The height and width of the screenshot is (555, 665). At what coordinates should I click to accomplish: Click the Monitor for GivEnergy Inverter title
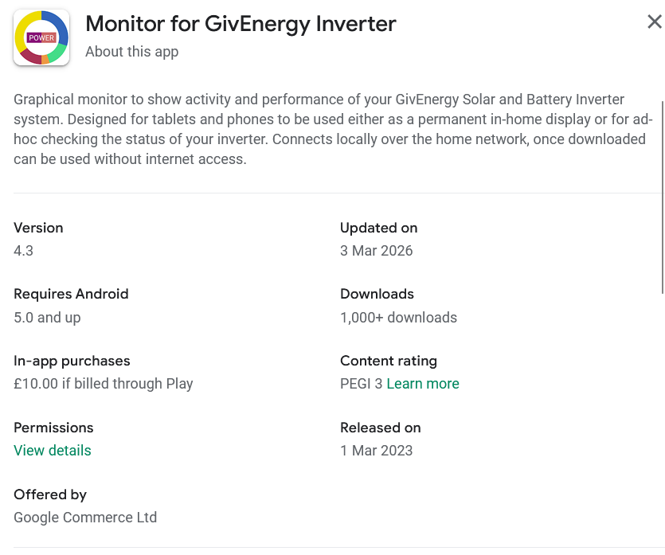pos(241,24)
